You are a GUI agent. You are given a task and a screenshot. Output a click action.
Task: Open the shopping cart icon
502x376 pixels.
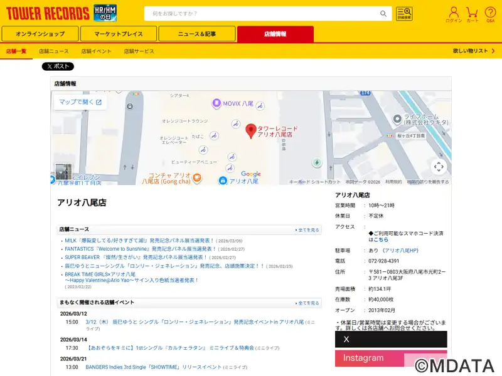coord(472,14)
